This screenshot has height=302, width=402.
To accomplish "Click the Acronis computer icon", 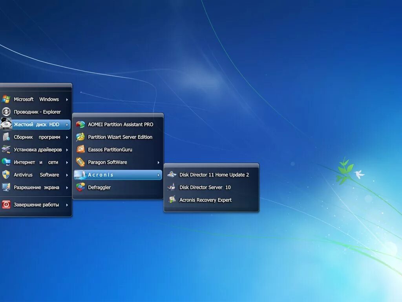I will click(80, 175).
